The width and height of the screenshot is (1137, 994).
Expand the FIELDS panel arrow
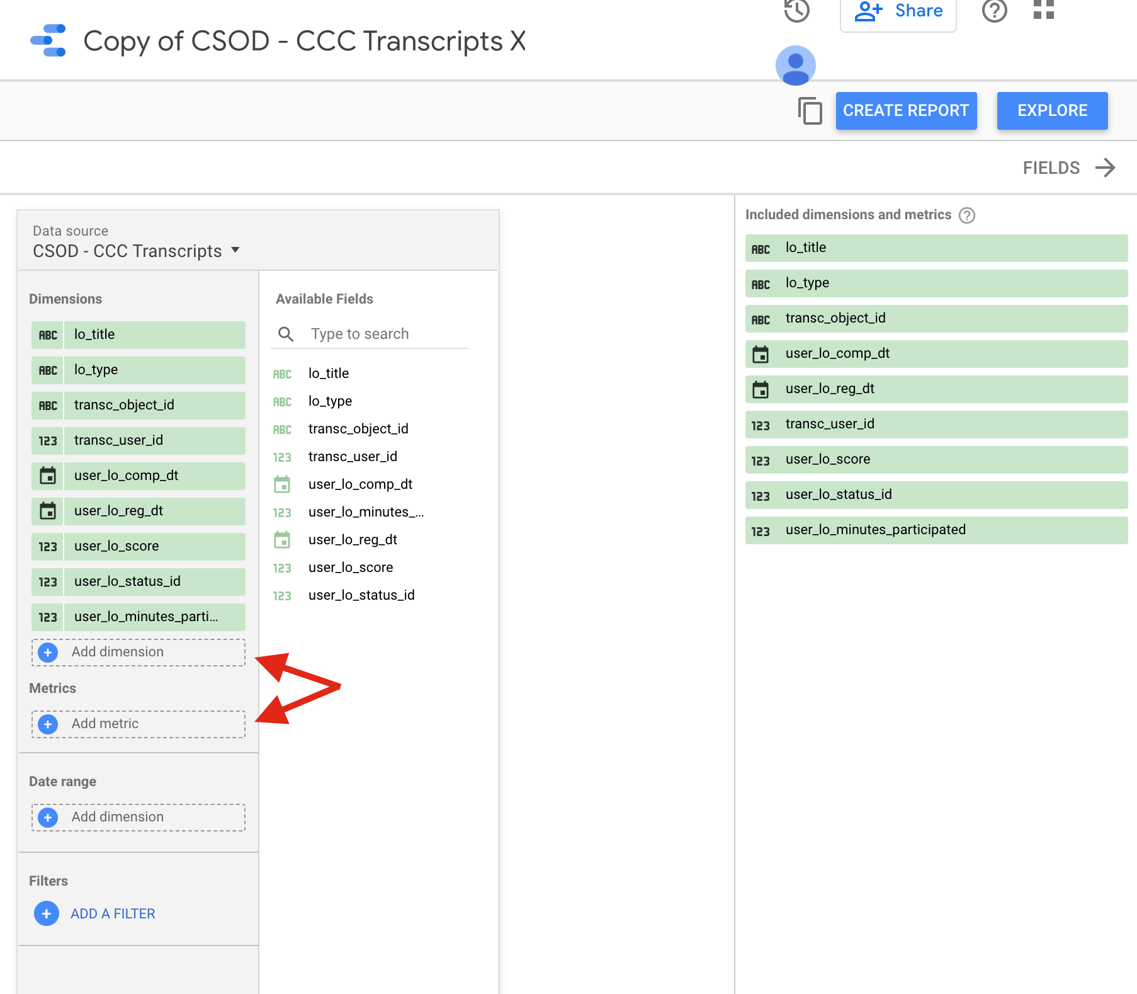(x=1105, y=168)
